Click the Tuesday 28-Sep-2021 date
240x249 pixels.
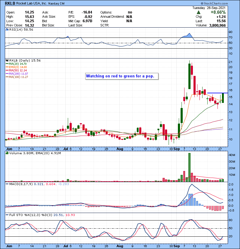[209, 8]
